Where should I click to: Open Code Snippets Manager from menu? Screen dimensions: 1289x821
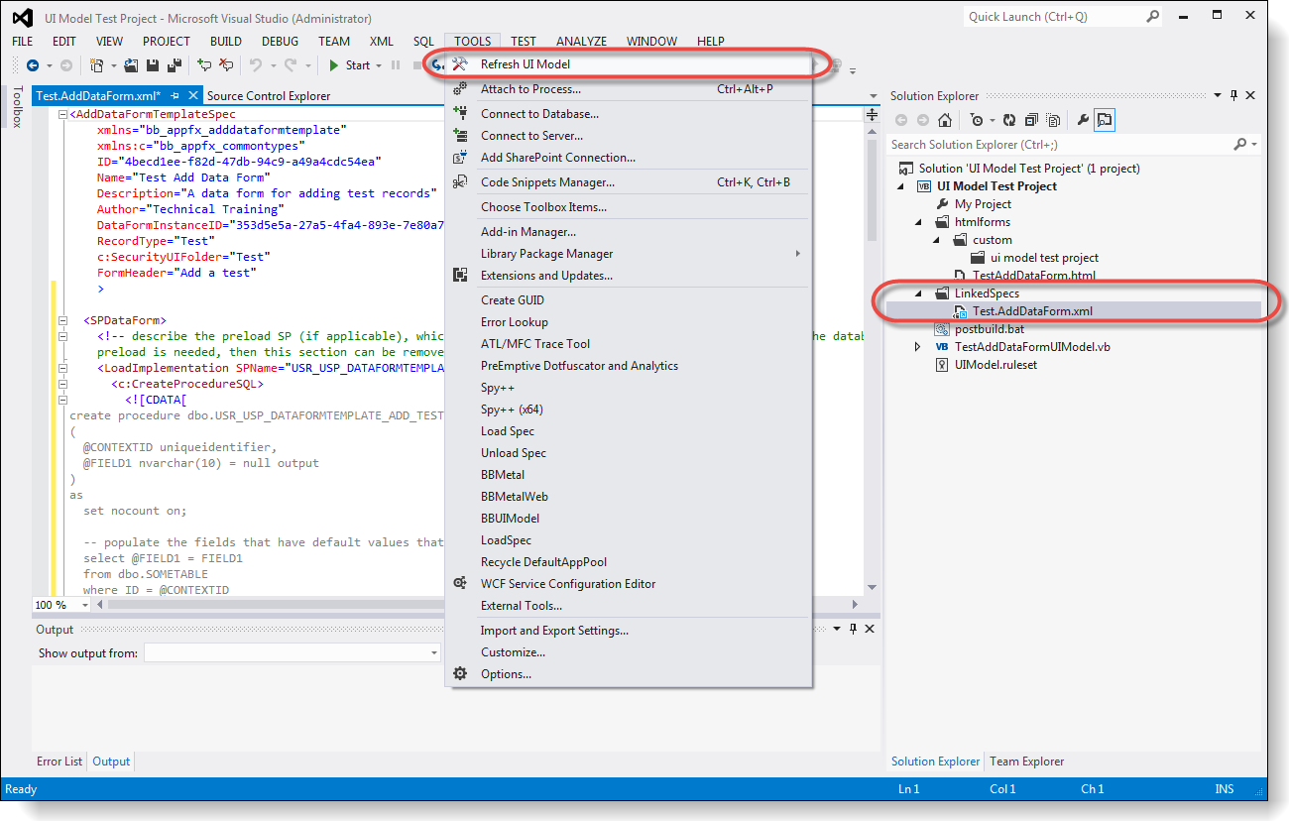(x=629, y=182)
